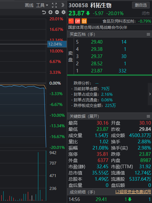This screenshot has width=152, height=203.
Task: Select sell level 5 price 29.40
Action: coord(97,42)
